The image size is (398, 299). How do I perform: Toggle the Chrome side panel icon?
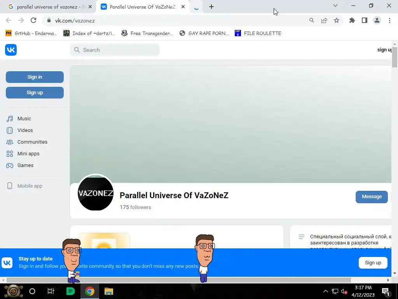coord(365,21)
